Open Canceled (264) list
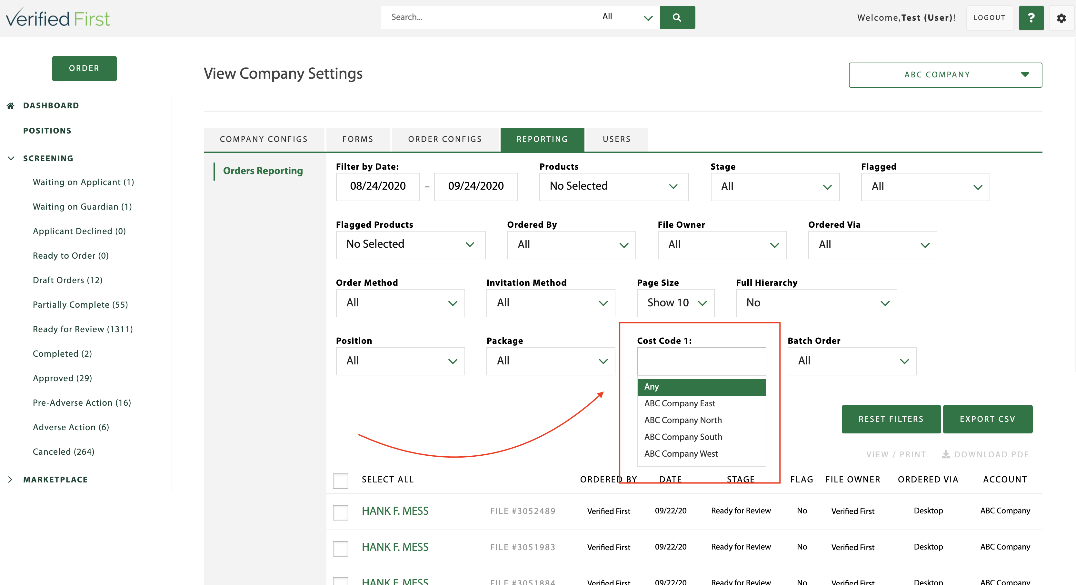Image resolution: width=1076 pixels, height=585 pixels. tap(64, 452)
